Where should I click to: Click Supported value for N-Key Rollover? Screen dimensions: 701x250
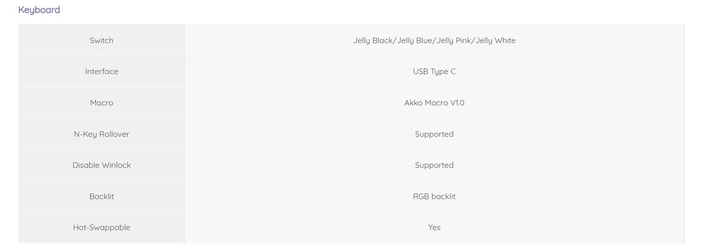click(x=434, y=134)
